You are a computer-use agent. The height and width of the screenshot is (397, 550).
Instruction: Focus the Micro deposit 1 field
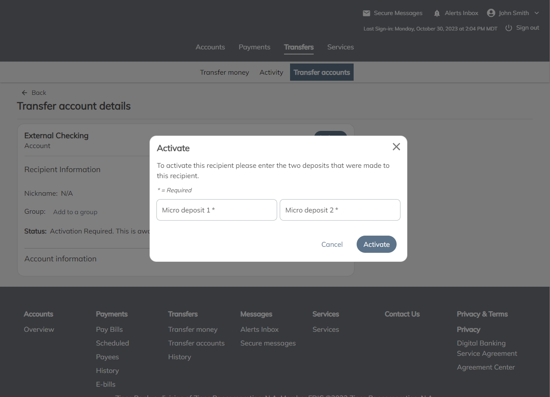(217, 210)
